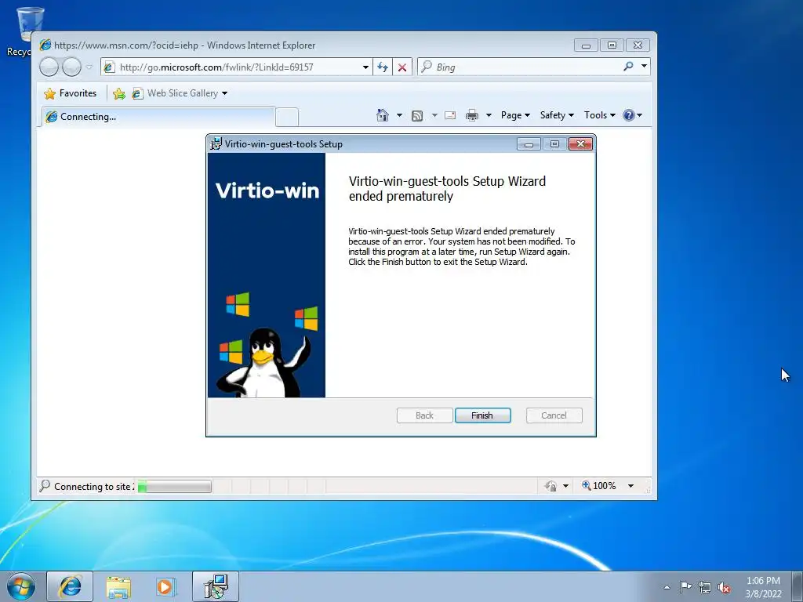
Task: Click the installer taskbar icon
Action: pos(216,586)
